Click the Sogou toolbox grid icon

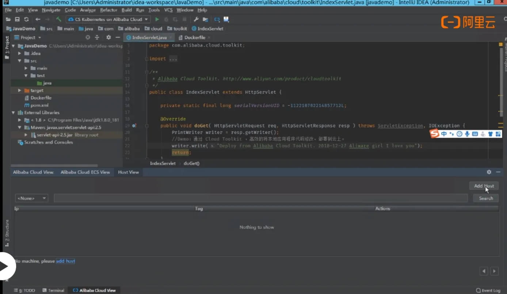point(498,134)
